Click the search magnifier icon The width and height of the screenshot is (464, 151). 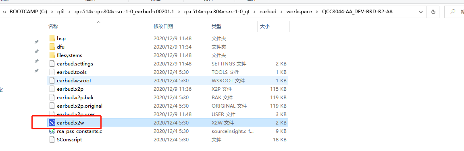click(452, 12)
